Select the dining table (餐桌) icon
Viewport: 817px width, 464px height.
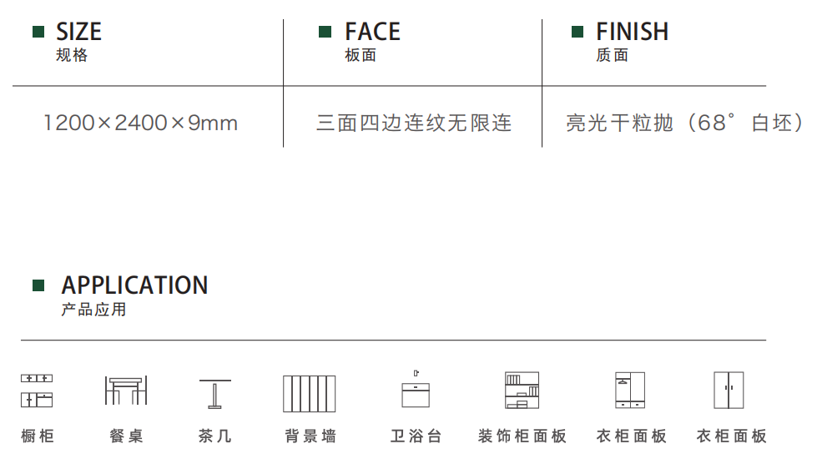(126, 391)
